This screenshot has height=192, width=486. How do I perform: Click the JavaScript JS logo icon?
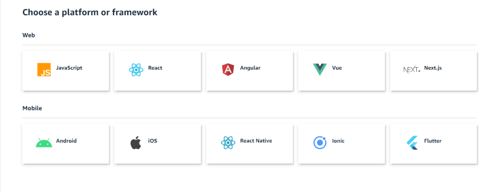(44, 70)
